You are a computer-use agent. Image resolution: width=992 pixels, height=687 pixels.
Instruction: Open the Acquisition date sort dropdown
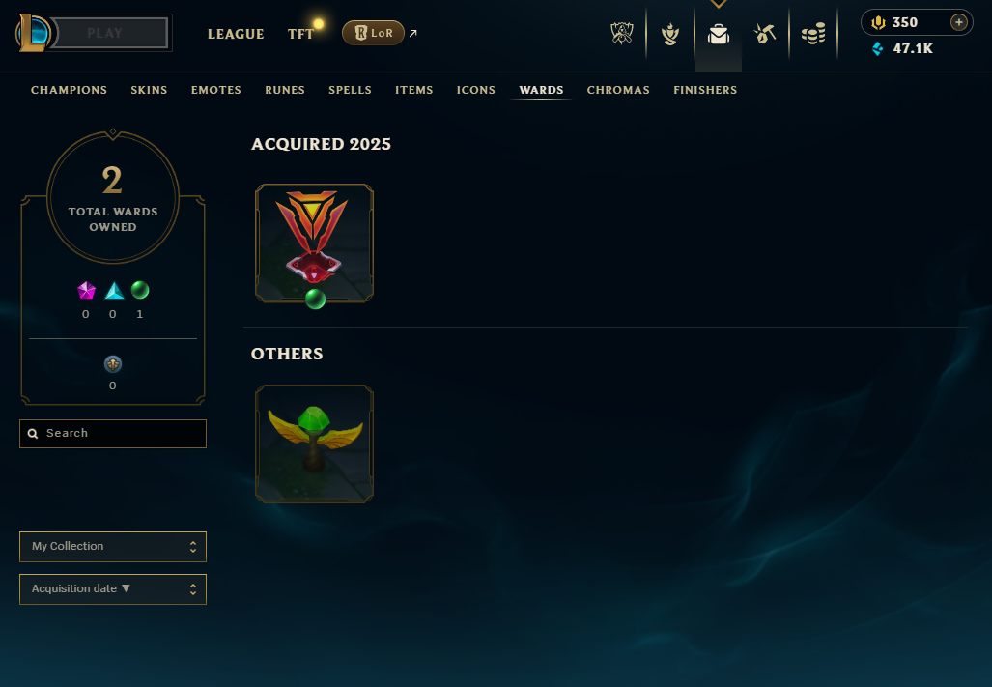[x=113, y=589]
